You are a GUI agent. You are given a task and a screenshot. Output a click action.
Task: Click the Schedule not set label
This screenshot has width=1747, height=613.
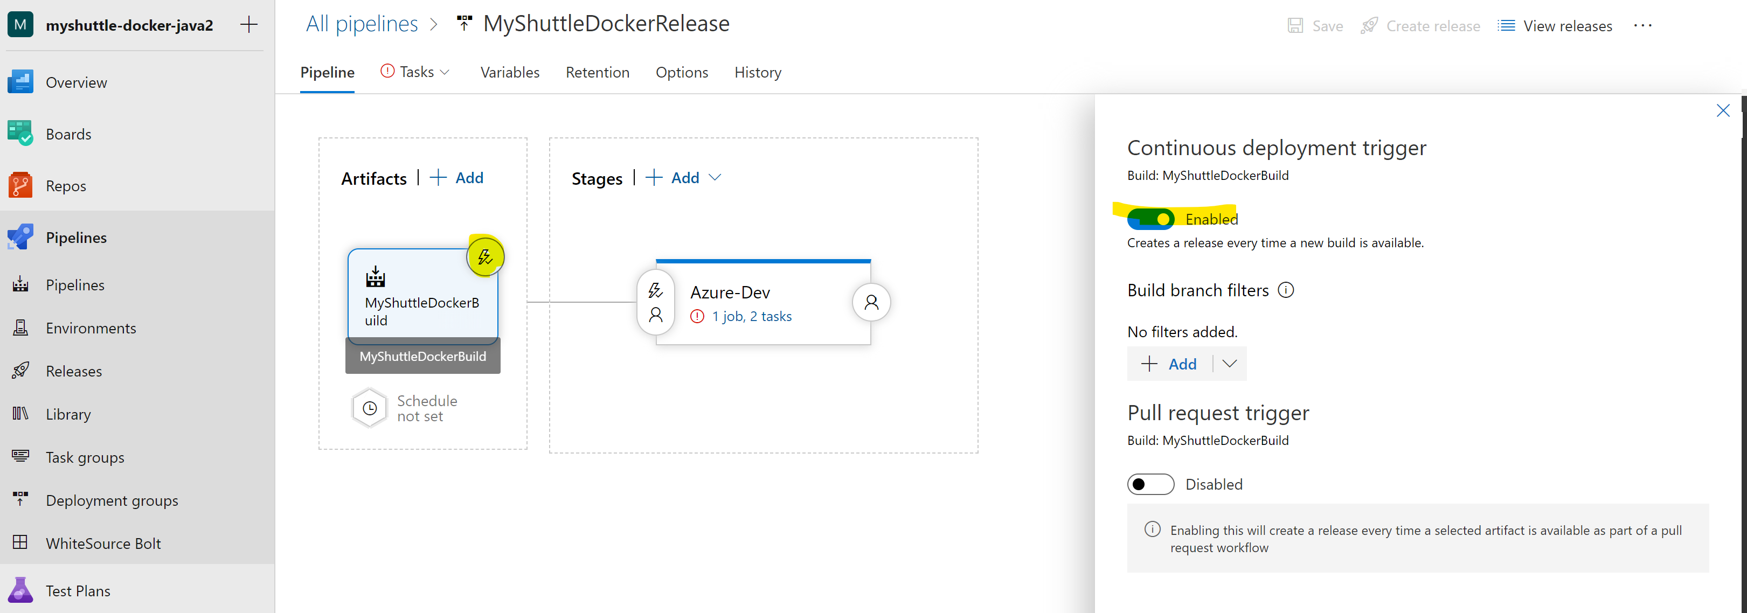427,408
